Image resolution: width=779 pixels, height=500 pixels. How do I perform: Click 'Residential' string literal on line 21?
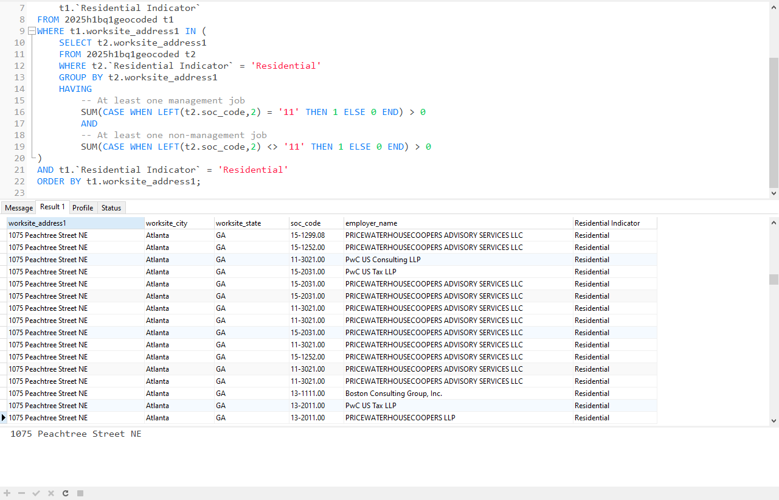tap(253, 170)
